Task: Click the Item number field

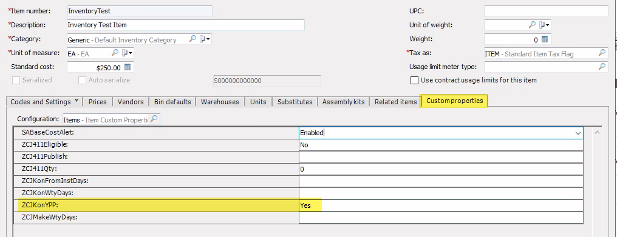Action: [x=140, y=11]
